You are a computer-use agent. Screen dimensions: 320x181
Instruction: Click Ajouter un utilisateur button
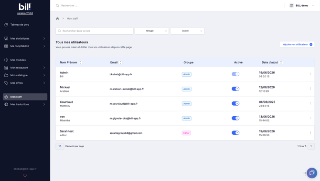point(297,44)
